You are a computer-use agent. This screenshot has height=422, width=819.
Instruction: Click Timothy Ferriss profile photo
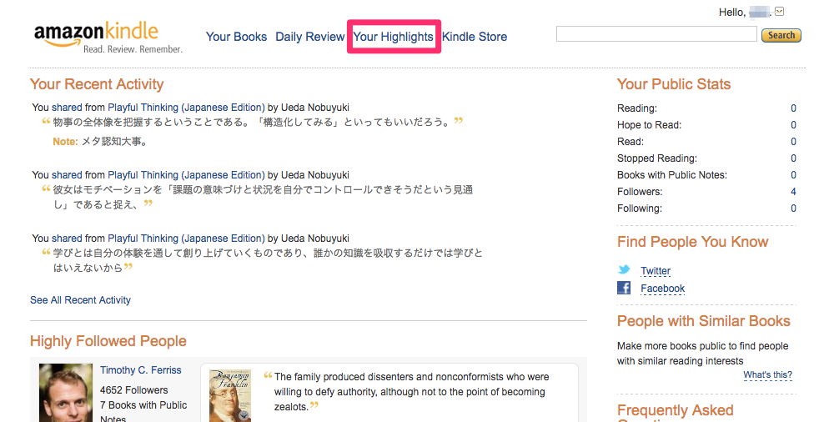pos(66,393)
